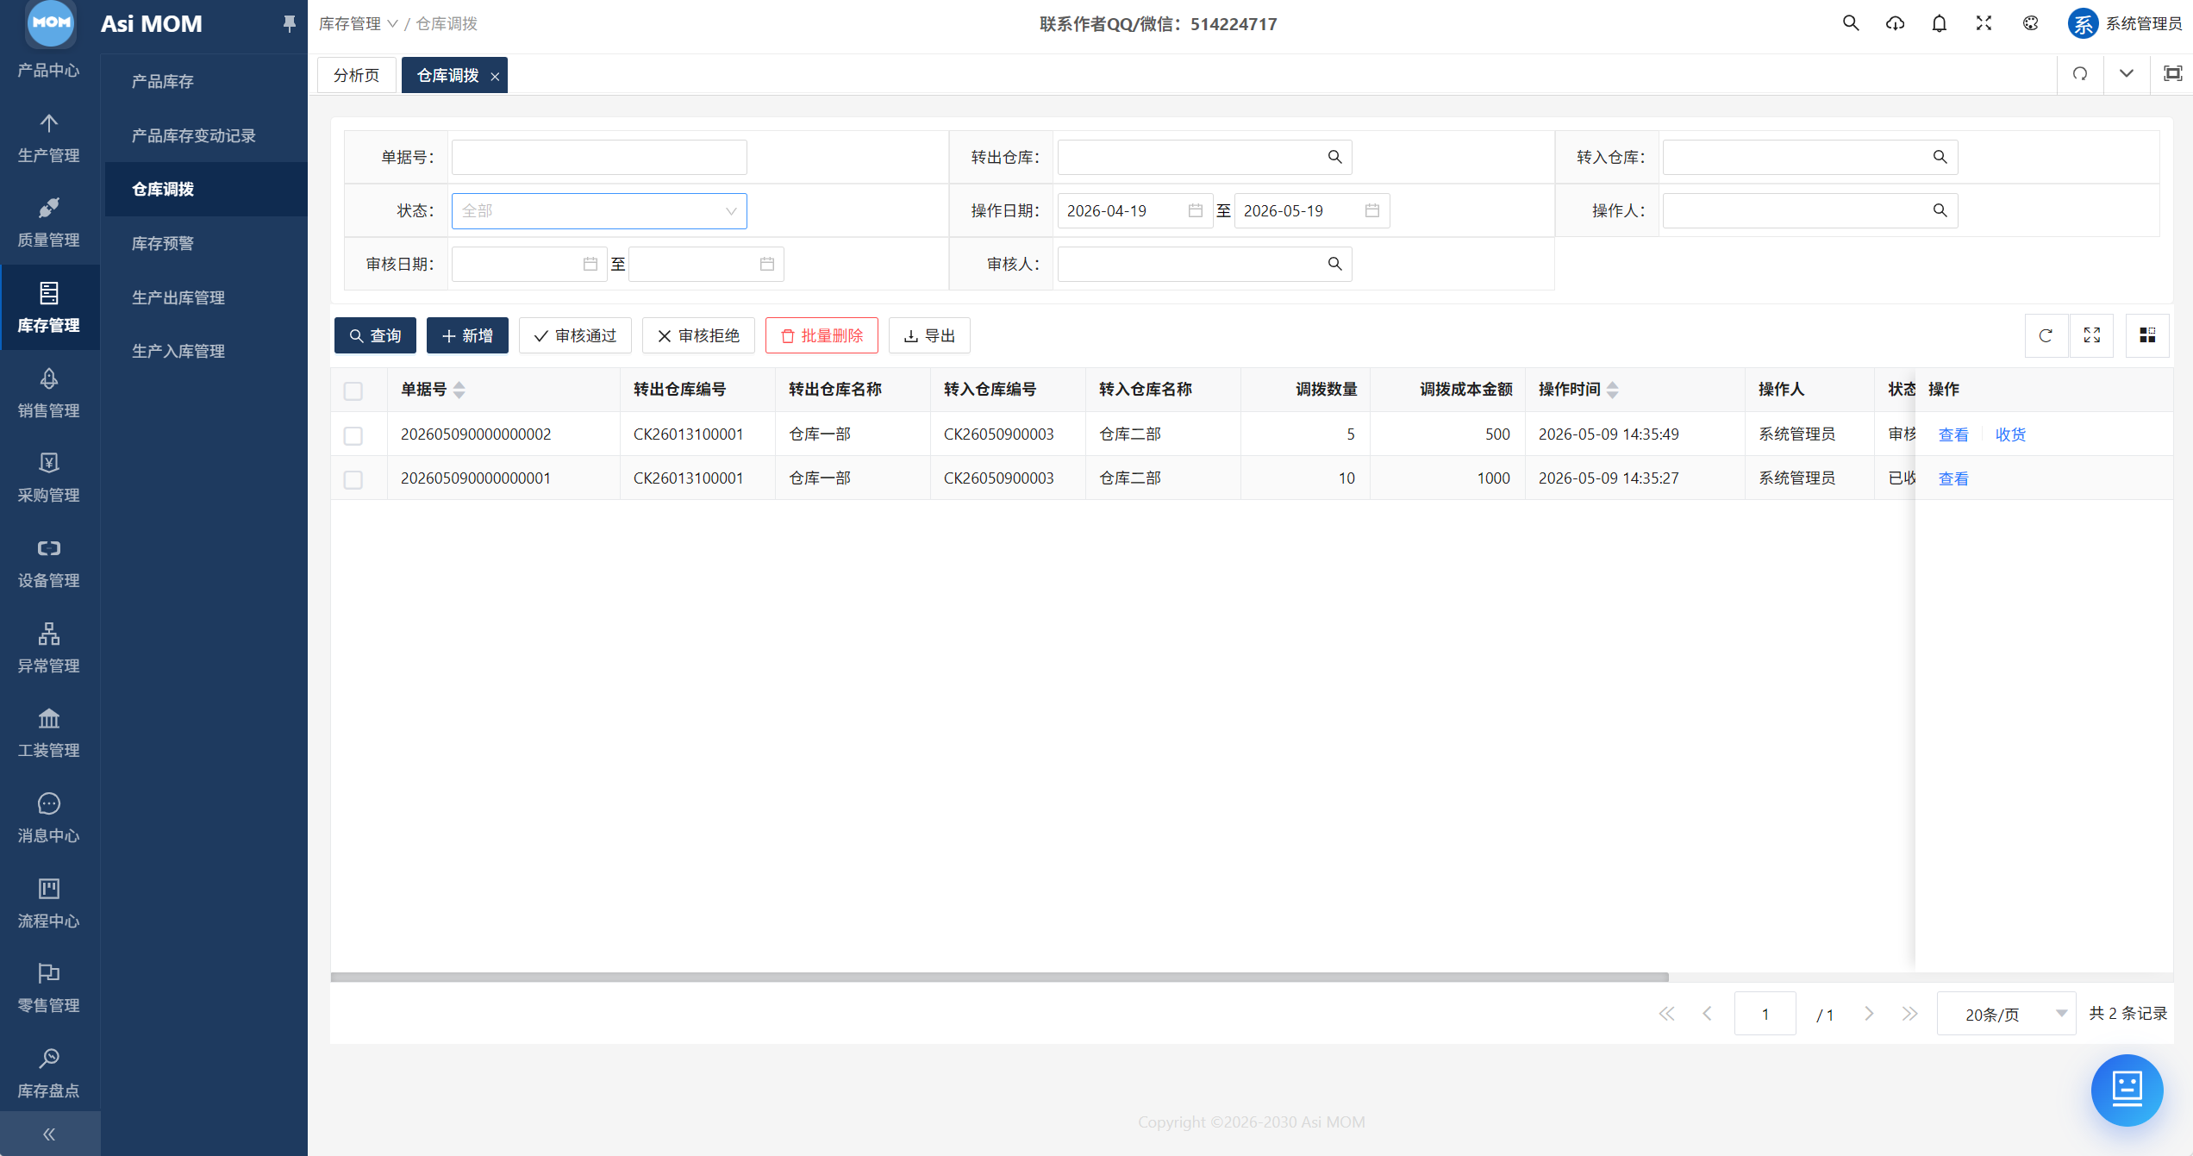2193x1156 pixels.
Task: Open 采购管理 in the sidebar
Action: 49,478
